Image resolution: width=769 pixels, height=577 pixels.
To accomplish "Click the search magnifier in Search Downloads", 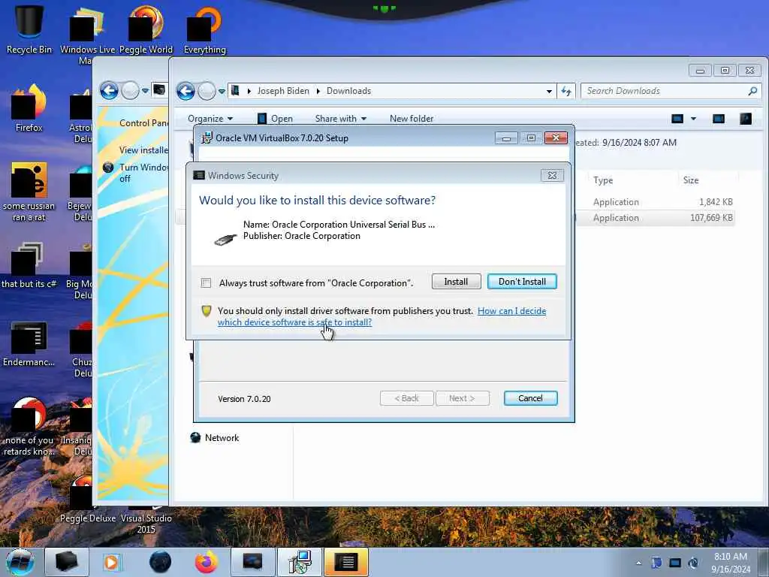I will (x=752, y=91).
